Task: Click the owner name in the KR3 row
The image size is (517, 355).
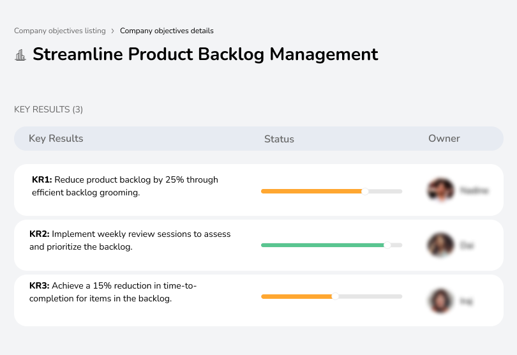Action: click(x=466, y=301)
